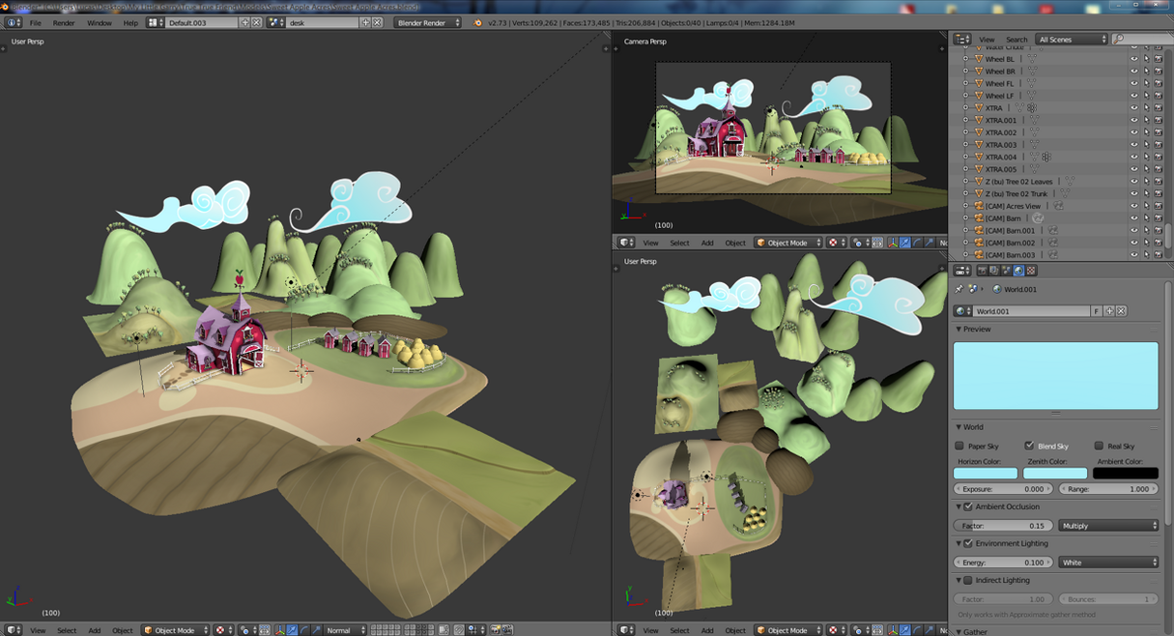Viewport: 1174px width, 636px height.
Task: Click the editor type selector in 3D view header
Action: tap(13, 630)
